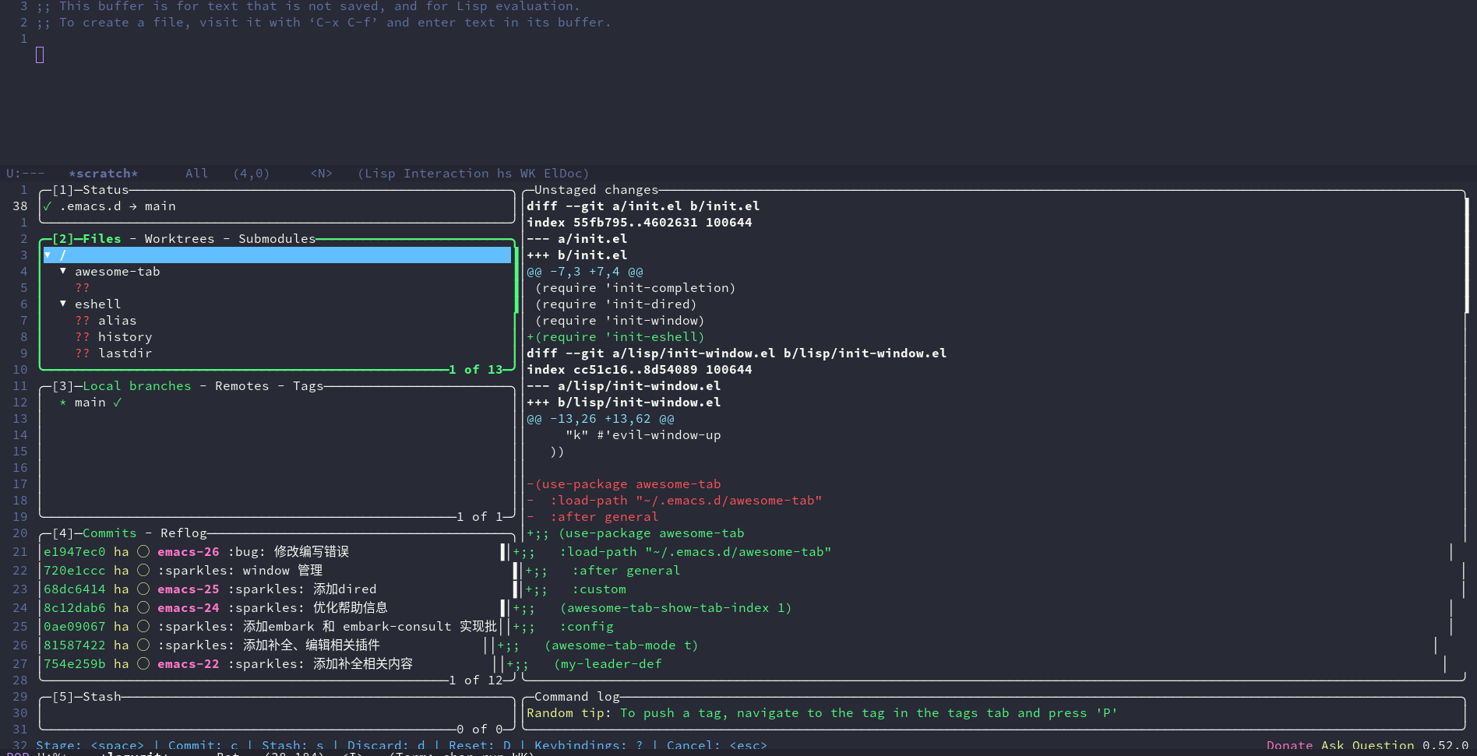
Task: Select commit 0ae09067 embark-consult message
Action: click(327, 626)
